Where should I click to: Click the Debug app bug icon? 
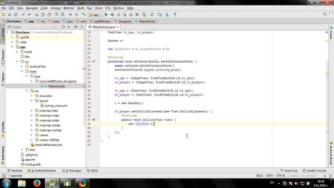(112, 15)
